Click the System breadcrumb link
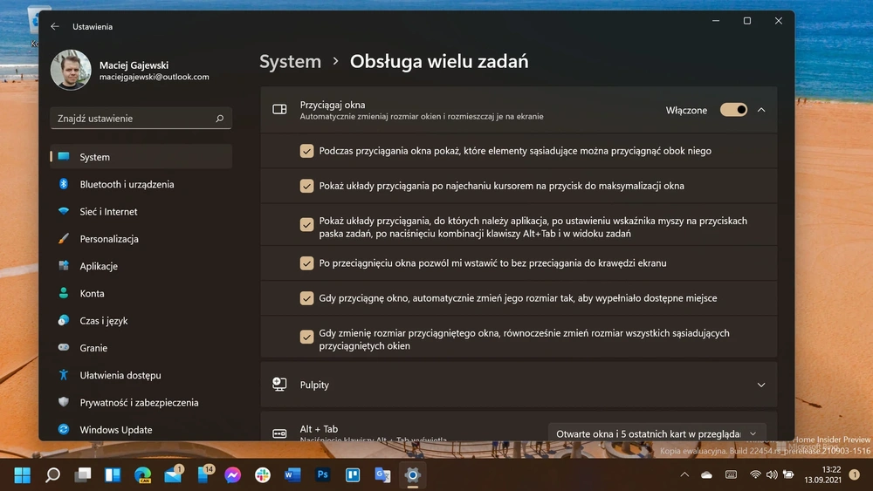 pyautogui.click(x=290, y=61)
